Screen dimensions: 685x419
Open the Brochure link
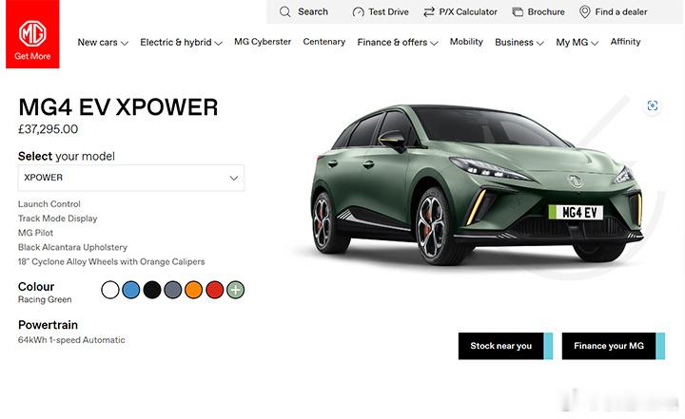546,12
